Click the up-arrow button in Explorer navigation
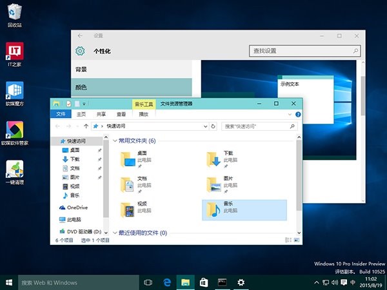The image size is (387, 290). (x=86, y=126)
